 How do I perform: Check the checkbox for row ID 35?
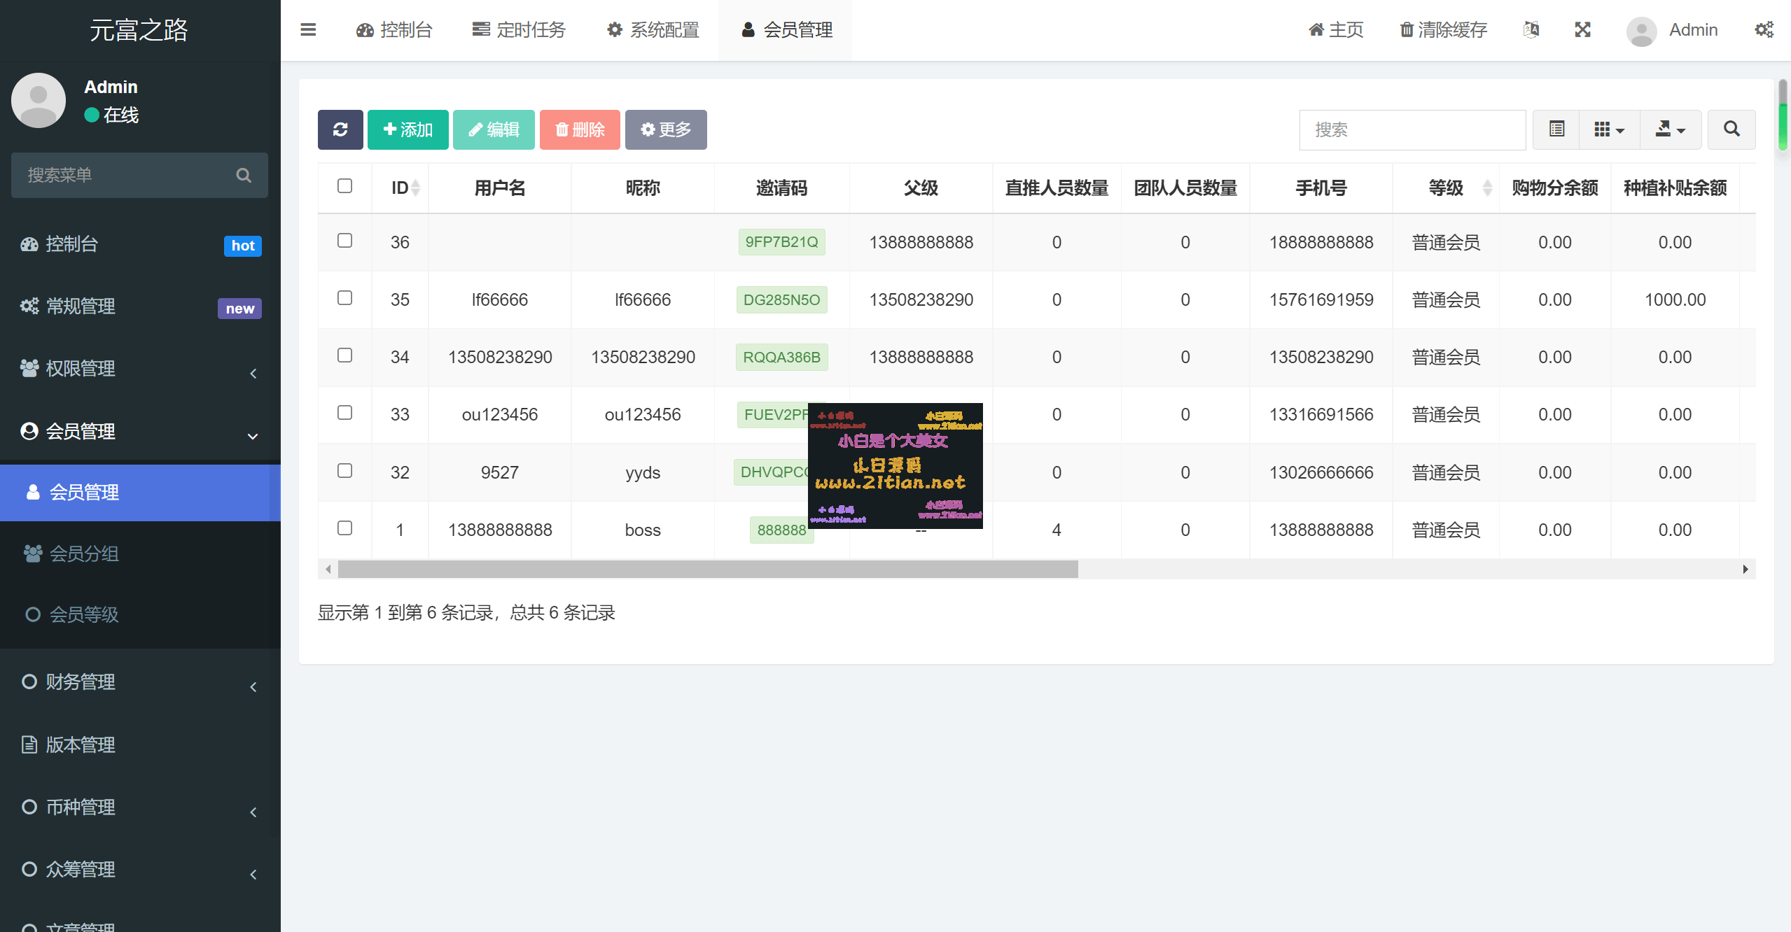[344, 298]
